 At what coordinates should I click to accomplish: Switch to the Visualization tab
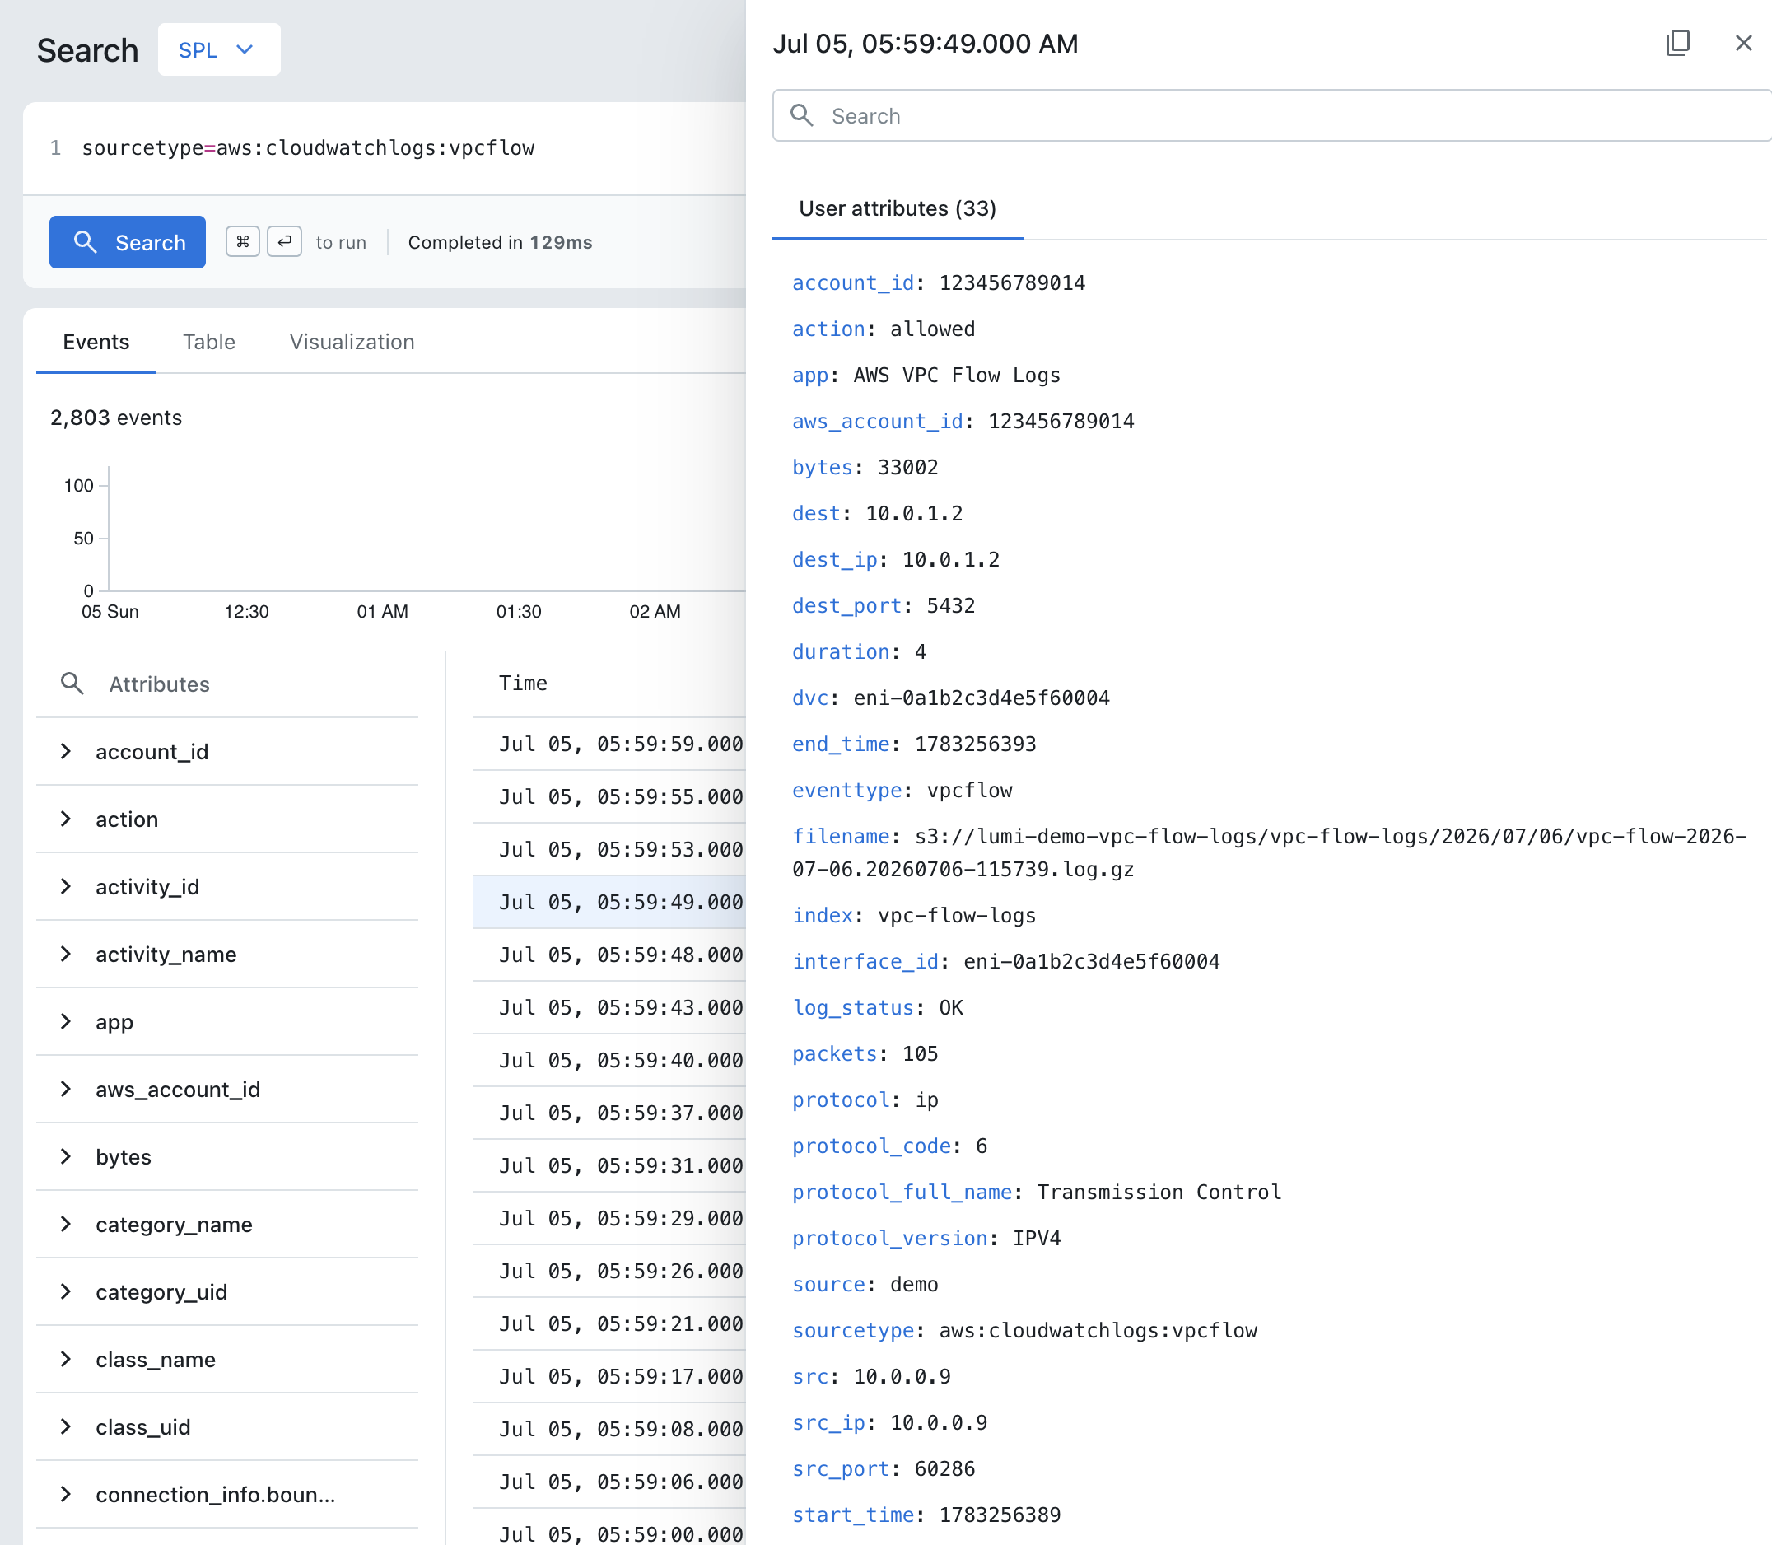click(352, 343)
